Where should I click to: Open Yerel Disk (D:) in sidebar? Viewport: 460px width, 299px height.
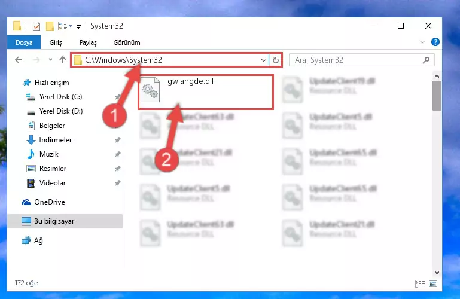tap(54, 111)
